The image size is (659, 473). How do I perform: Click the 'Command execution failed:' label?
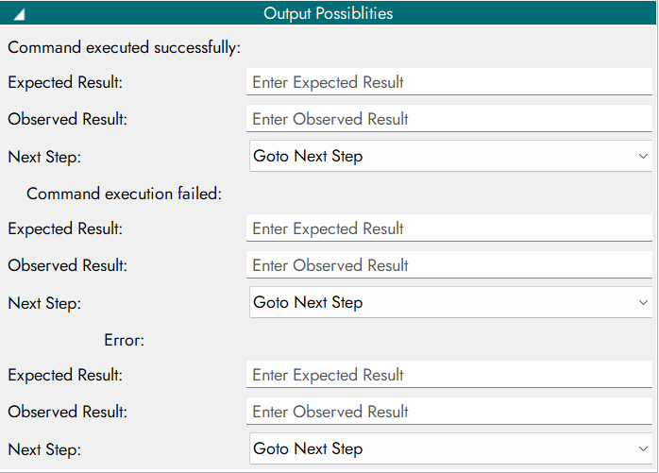124,194
